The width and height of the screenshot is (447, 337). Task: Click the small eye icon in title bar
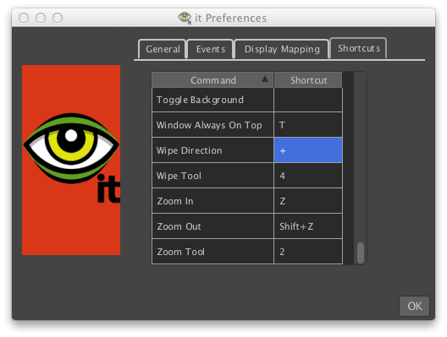[x=185, y=18]
